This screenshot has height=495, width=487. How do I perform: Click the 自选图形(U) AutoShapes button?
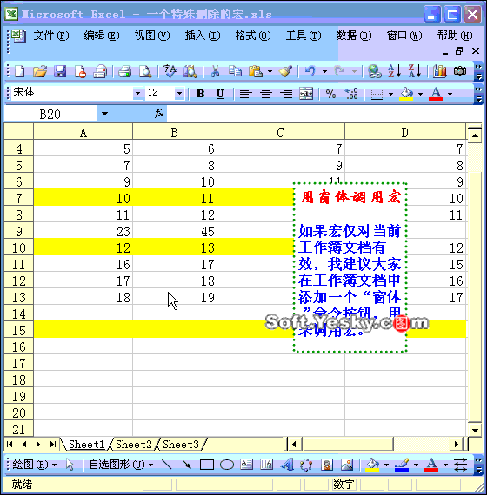click(x=121, y=465)
